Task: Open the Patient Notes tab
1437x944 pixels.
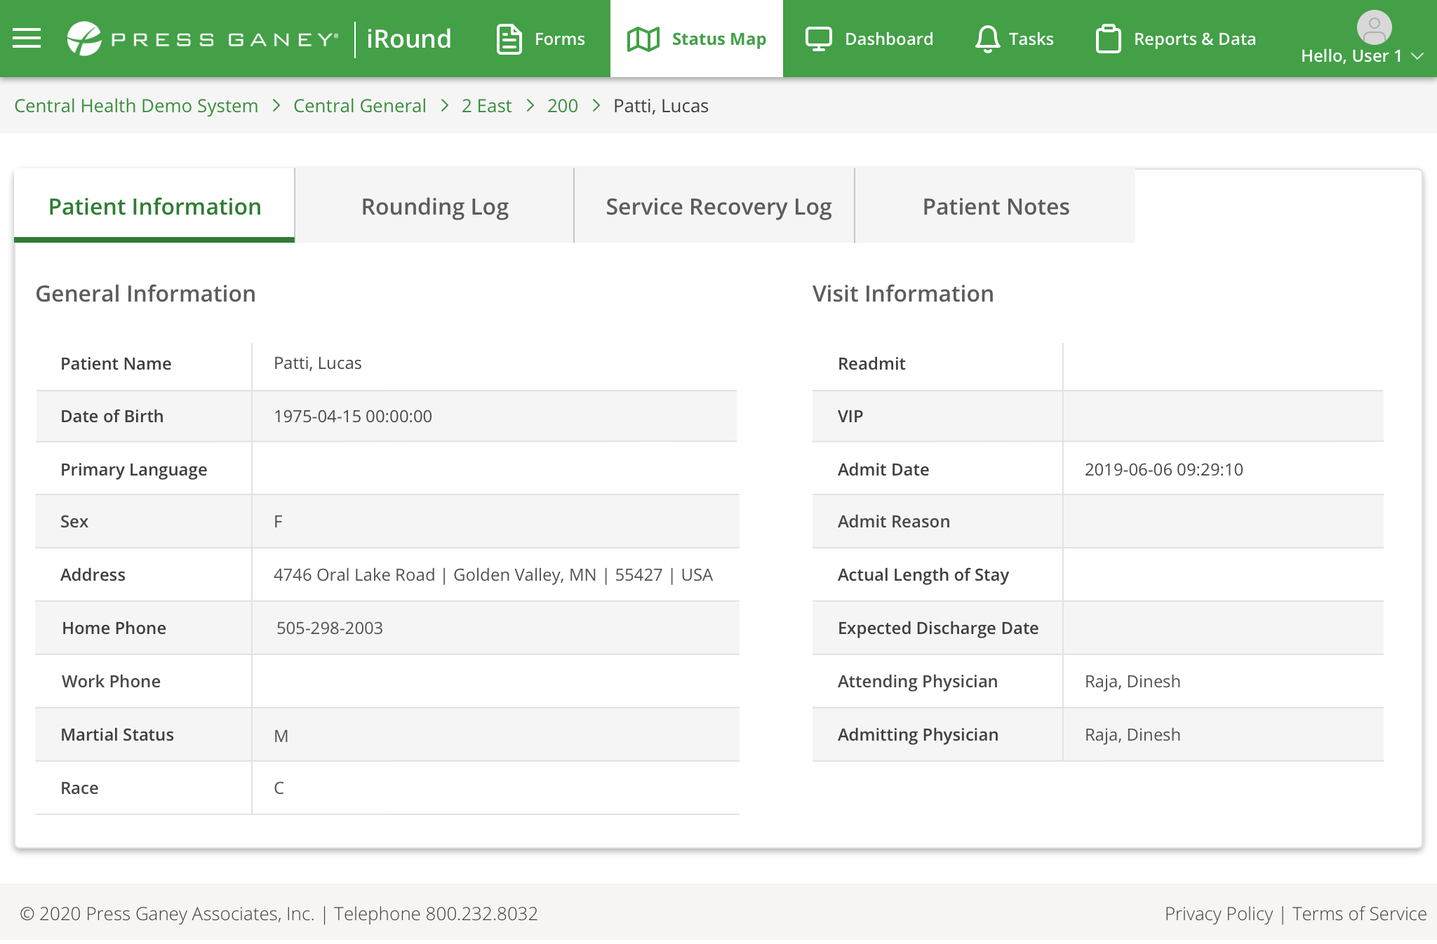Action: [996, 206]
